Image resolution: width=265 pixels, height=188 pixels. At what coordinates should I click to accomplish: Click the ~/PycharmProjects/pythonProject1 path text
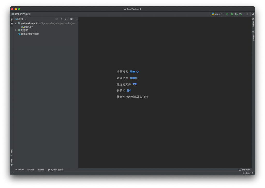[x=58, y=23]
